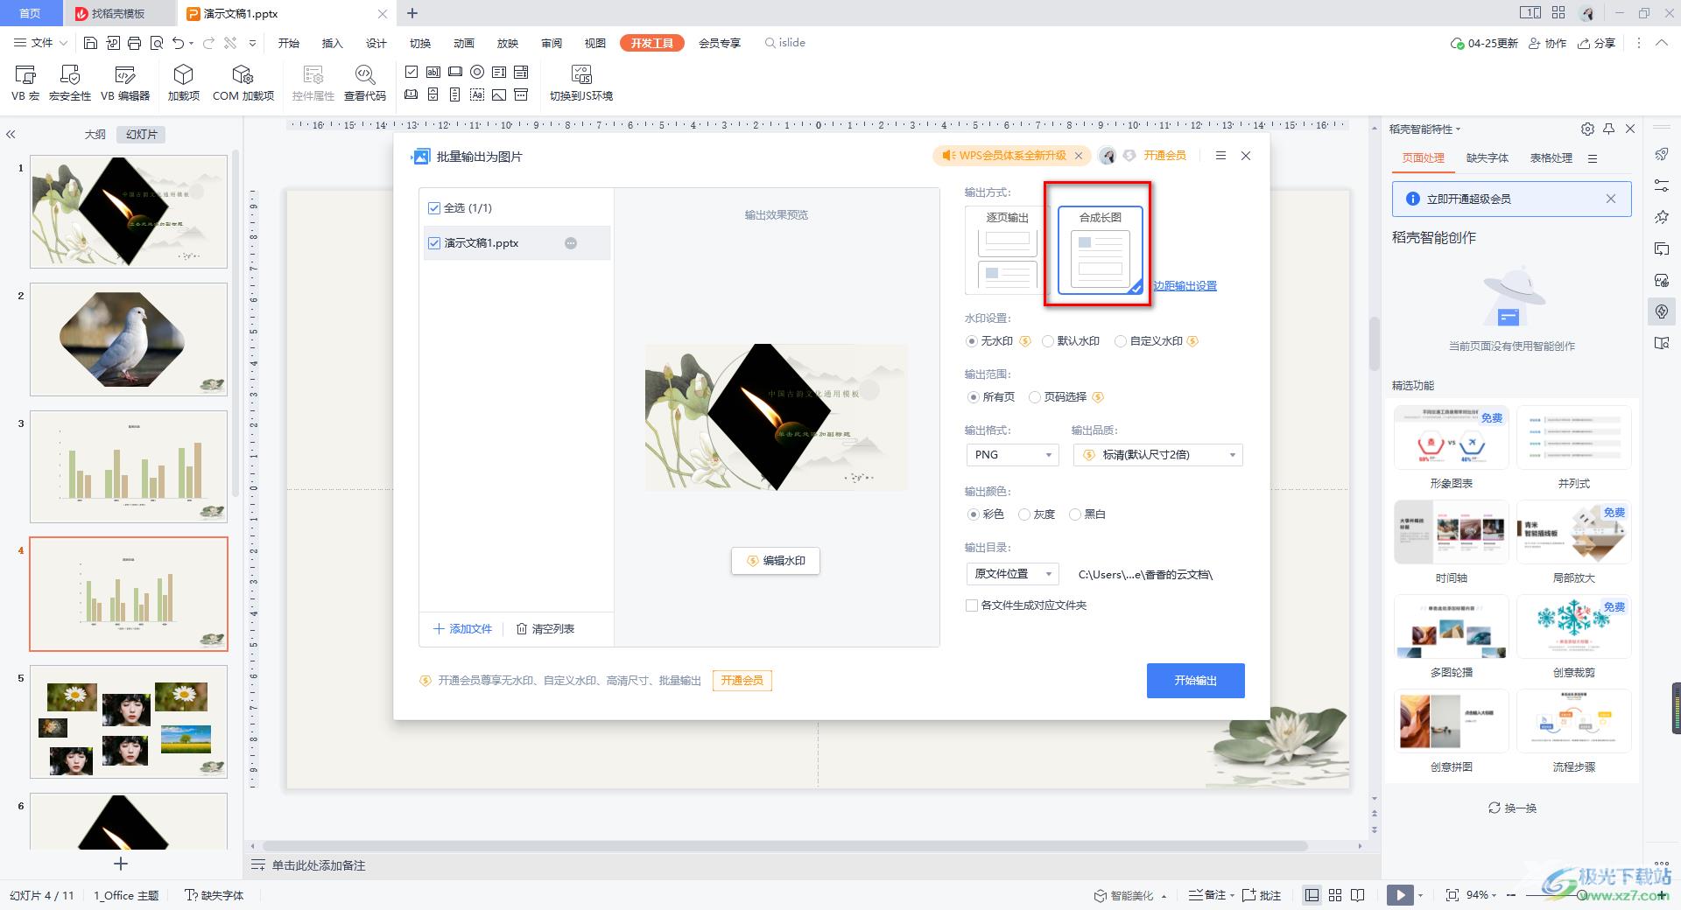
Task: Switch to reading view icon in status bar
Action: [x=1358, y=895]
